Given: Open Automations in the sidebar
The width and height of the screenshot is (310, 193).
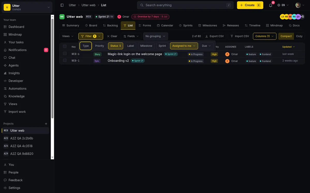Looking at the screenshot, I should click(x=25, y=89).
